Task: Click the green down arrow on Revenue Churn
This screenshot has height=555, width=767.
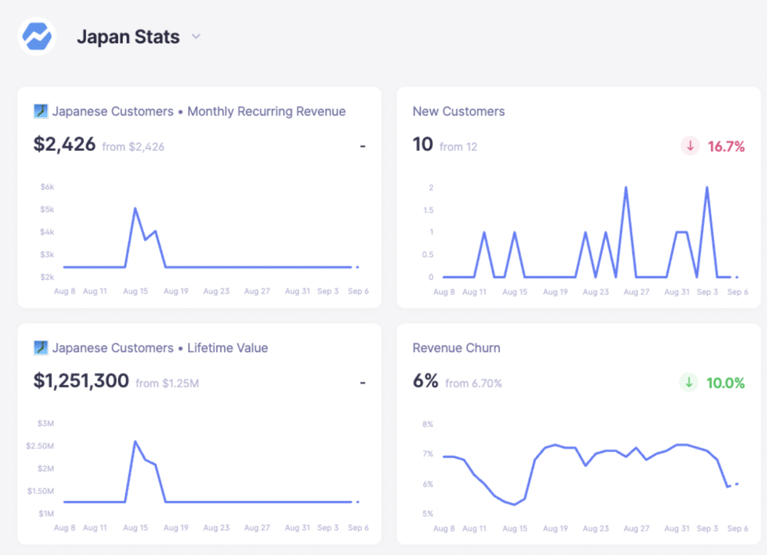Action: tap(689, 383)
